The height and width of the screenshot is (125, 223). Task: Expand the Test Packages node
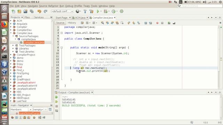[x=13, y=45]
